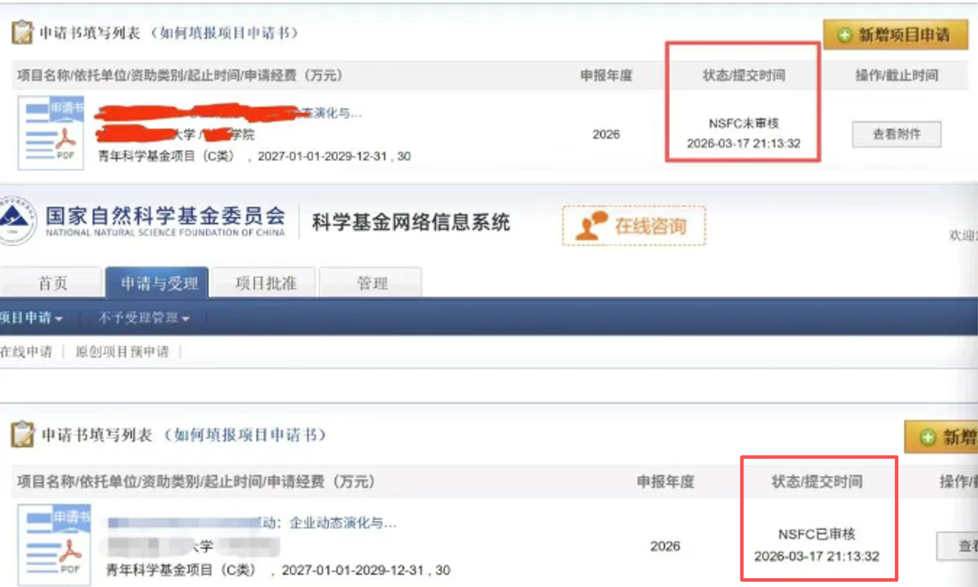Open 原创项目预申请 submenu link

tap(122, 352)
